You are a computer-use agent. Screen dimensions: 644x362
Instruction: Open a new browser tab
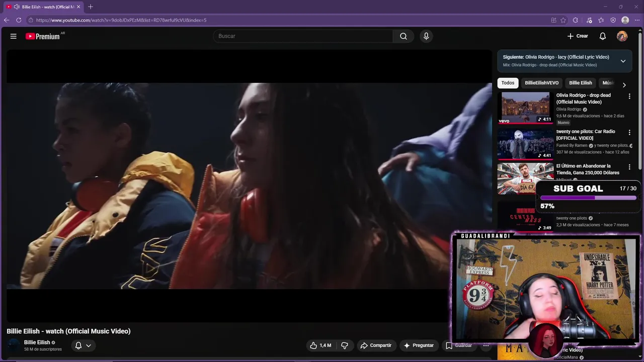point(91,7)
